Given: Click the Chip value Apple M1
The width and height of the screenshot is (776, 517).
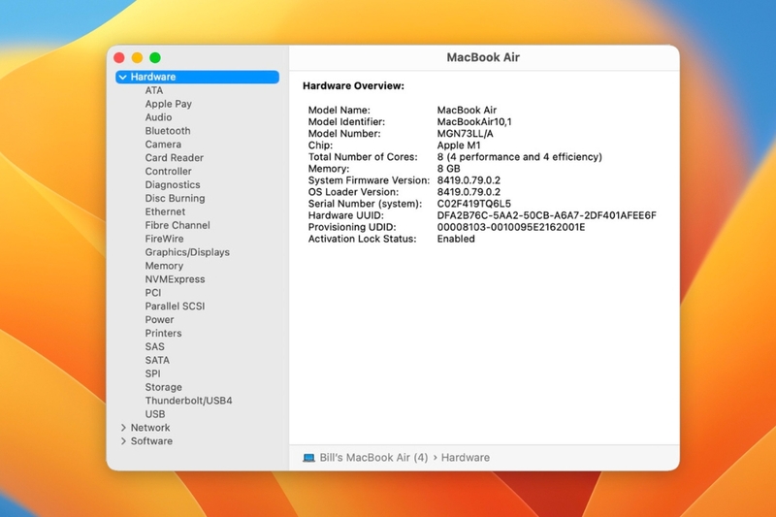Looking at the screenshot, I should click(458, 145).
